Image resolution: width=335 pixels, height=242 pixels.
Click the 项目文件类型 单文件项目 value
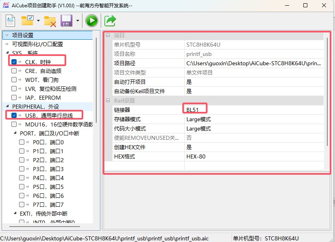tap(254, 73)
